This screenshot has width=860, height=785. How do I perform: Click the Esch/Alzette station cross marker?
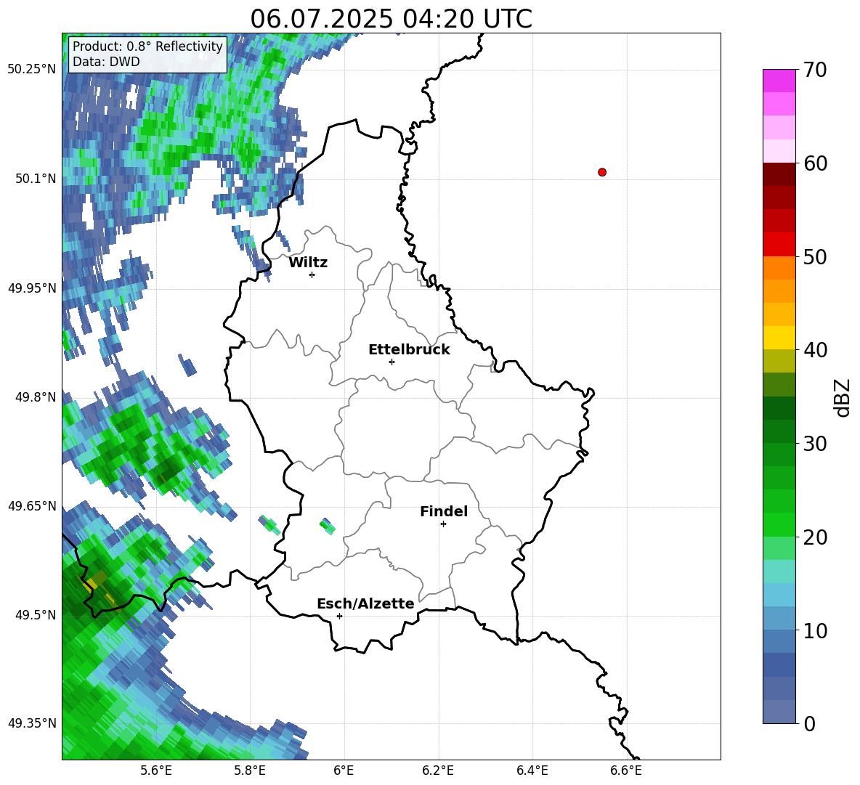tap(339, 616)
